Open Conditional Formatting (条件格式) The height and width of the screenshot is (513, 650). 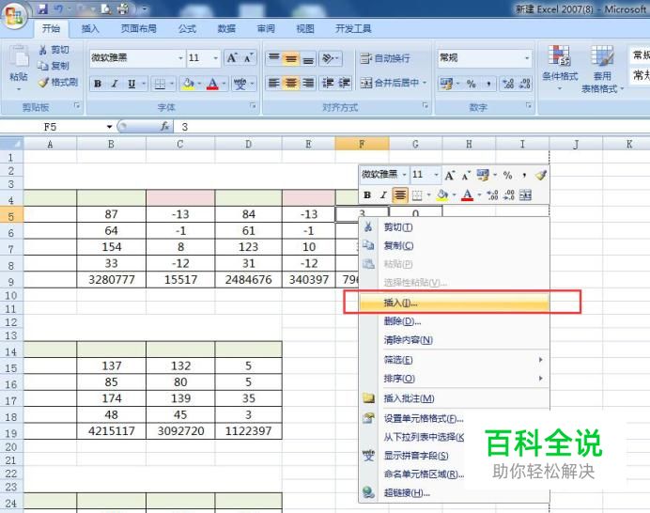pyautogui.click(x=560, y=69)
